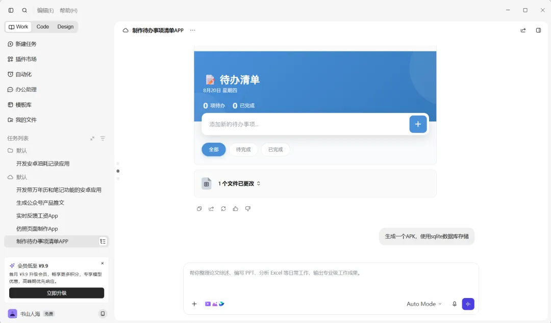Open task 实时反馈工资App

[x=37, y=216]
